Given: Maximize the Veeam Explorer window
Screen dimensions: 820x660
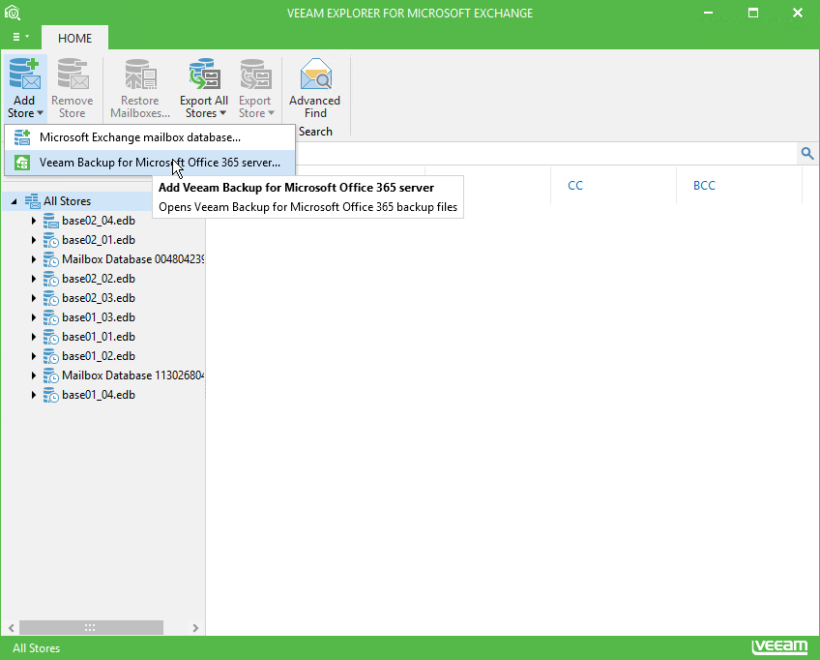Looking at the screenshot, I should (x=753, y=13).
